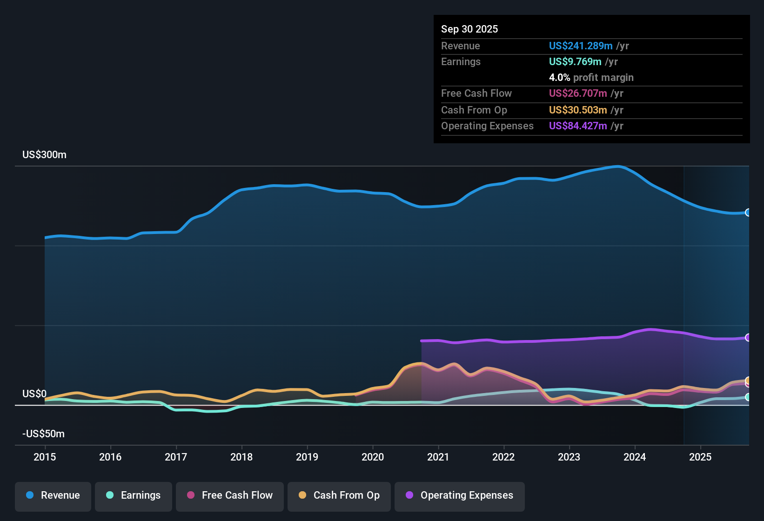Click the blue Revenue legend dot
The height and width of the screenshot is (521, 764).
click(30, 495)
